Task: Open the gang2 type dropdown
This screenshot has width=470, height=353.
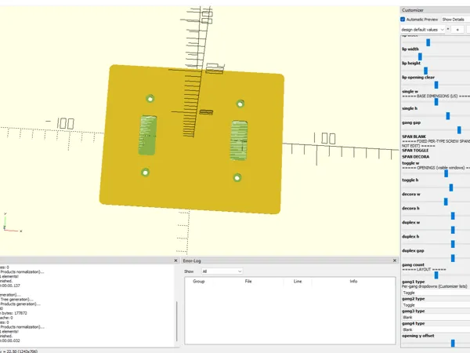Action: coord(436,305)
